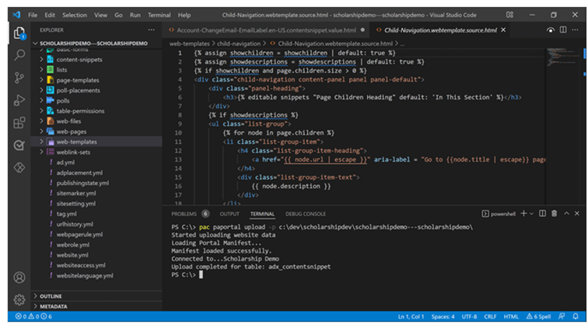
Task: Maximize the panel with up chevron
Action: (x=567, y=214)
